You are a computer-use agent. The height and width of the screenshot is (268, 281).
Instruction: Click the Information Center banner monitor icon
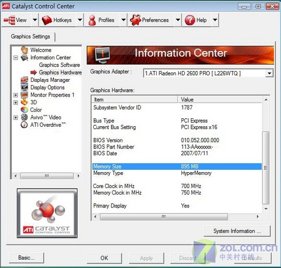tap(102, 56)
